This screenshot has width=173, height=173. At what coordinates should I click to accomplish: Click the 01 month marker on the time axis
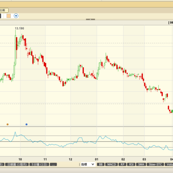click(97, 159)
